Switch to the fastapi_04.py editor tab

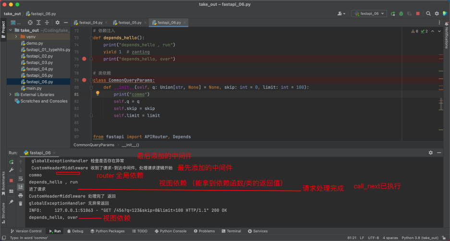coord(90,23)
